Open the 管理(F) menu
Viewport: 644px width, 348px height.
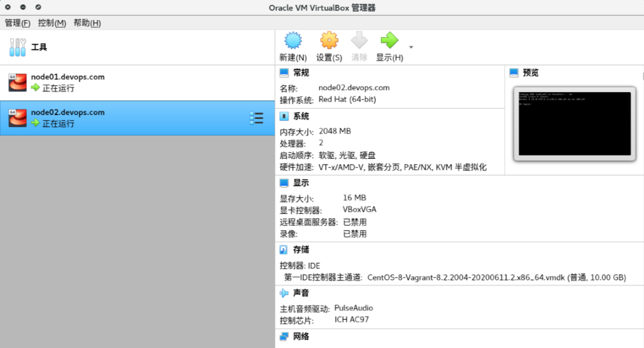17,23
